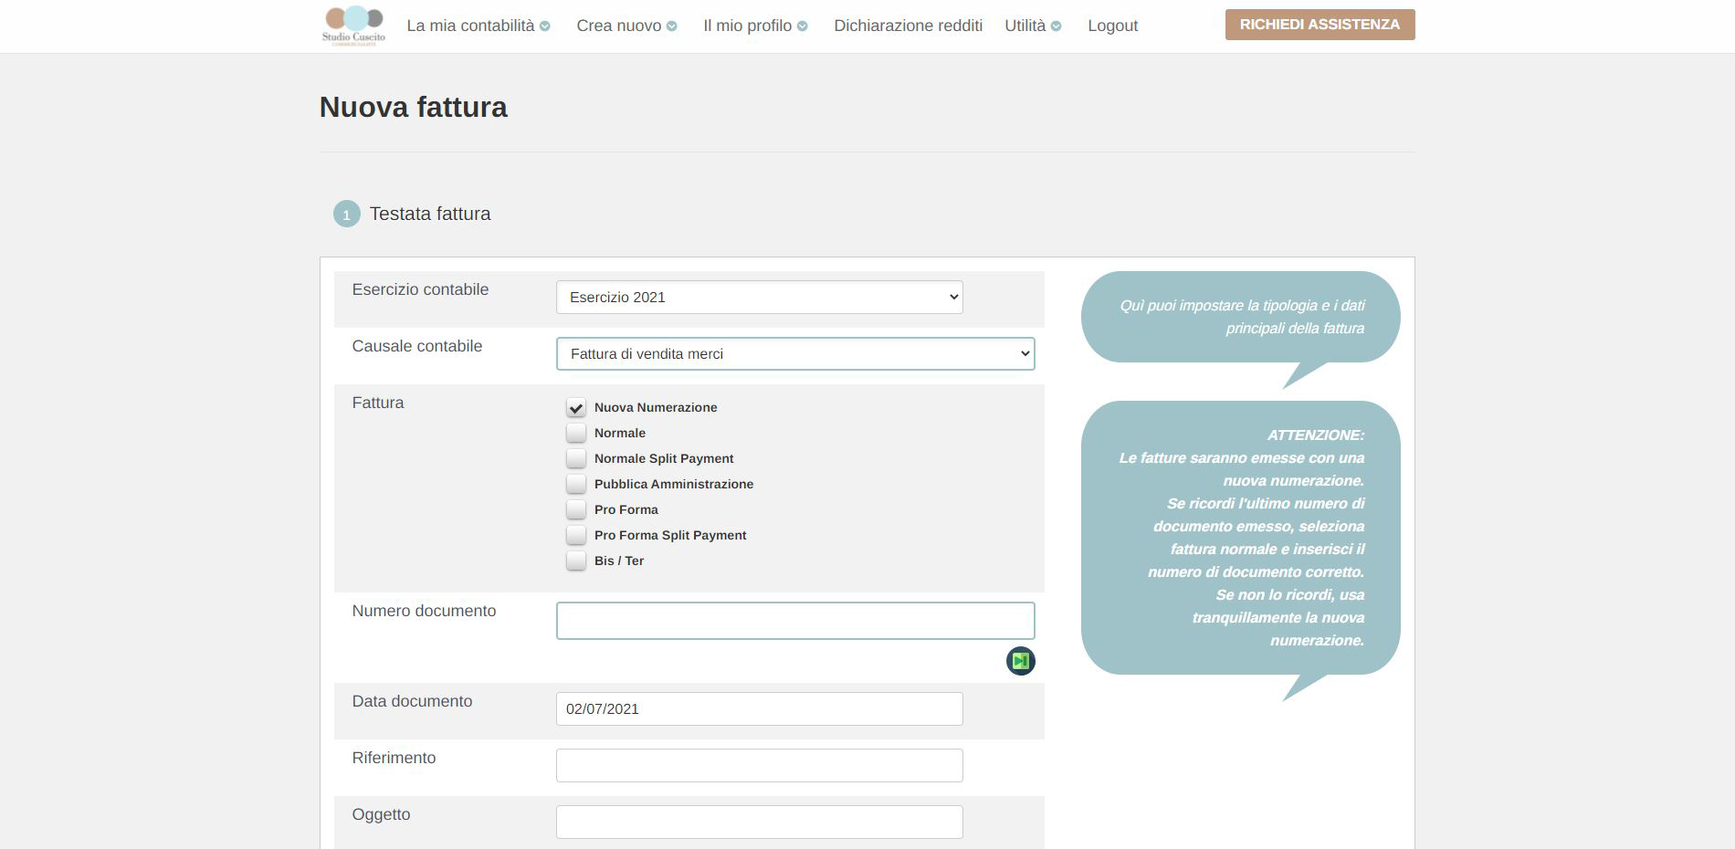Check the Bis / Ter option
This screenshot has width=1735, height=849.
pyautogui.click(x=576, y=561)
